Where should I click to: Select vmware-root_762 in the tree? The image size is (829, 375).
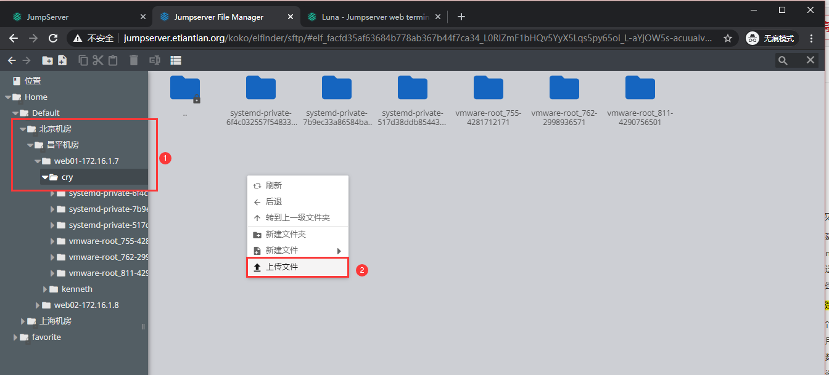pos(108,257)
